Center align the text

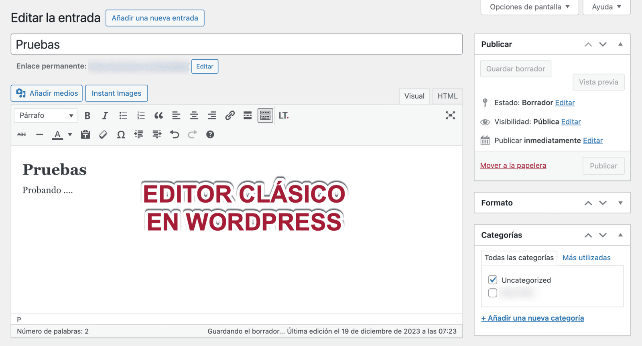tap(194, 116)
